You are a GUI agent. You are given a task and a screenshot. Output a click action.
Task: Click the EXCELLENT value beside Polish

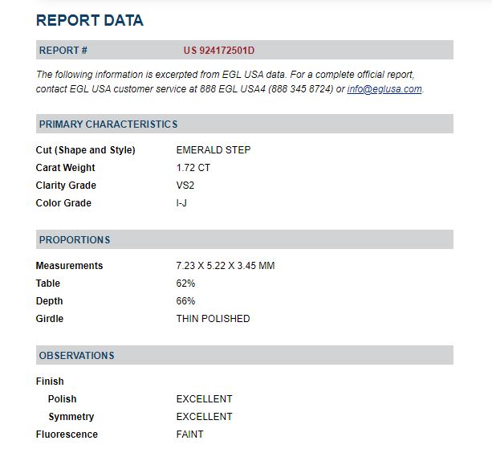204,399
